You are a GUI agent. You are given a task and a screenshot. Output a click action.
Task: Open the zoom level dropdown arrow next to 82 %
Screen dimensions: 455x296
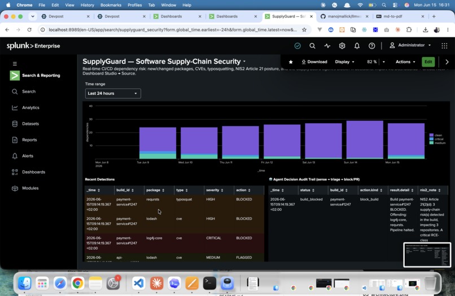384,62
